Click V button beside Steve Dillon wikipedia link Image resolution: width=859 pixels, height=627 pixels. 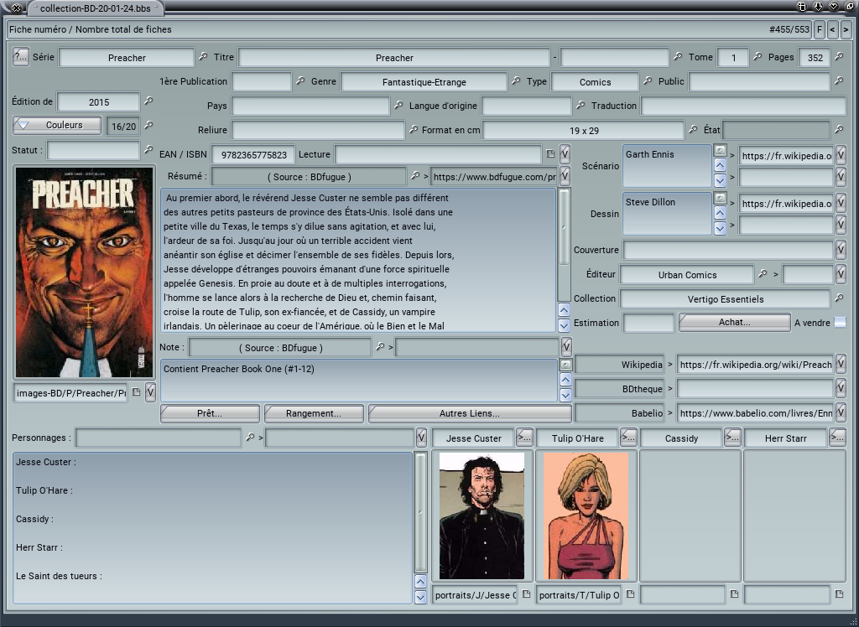841,203
